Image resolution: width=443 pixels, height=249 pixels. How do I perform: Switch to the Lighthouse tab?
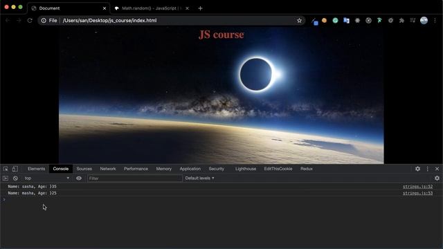pyautogui.click(x=246, y=169)
